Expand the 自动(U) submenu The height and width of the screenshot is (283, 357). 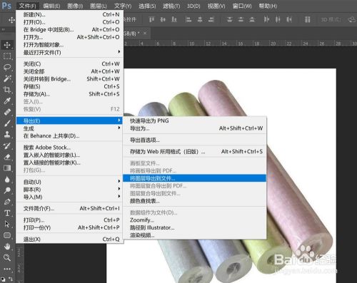click(x=70, y=182)
